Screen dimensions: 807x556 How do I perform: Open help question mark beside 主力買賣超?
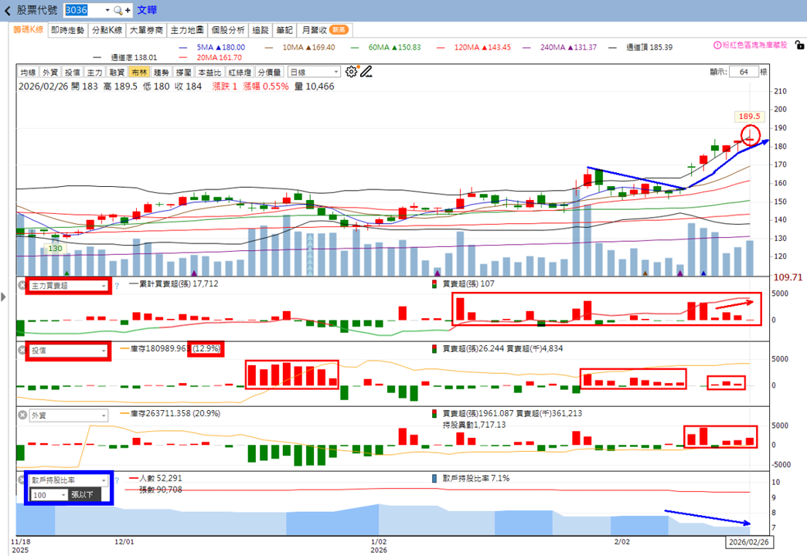[117, 286]
